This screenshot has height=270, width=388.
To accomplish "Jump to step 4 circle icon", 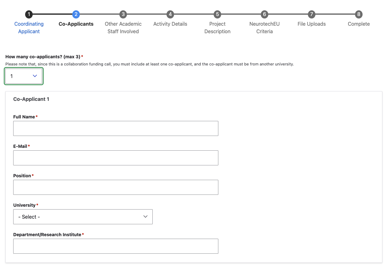I will pos(170,14).
